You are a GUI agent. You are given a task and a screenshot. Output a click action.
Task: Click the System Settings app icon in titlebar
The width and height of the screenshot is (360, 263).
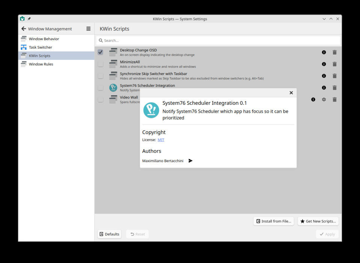coord(22,19)
